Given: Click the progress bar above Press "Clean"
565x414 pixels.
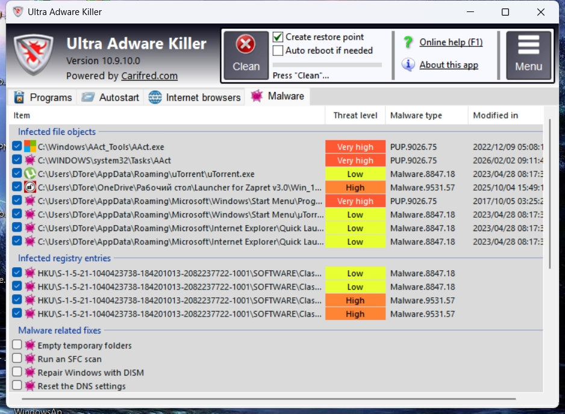Looking at the screenshot, I should (327, 65).
